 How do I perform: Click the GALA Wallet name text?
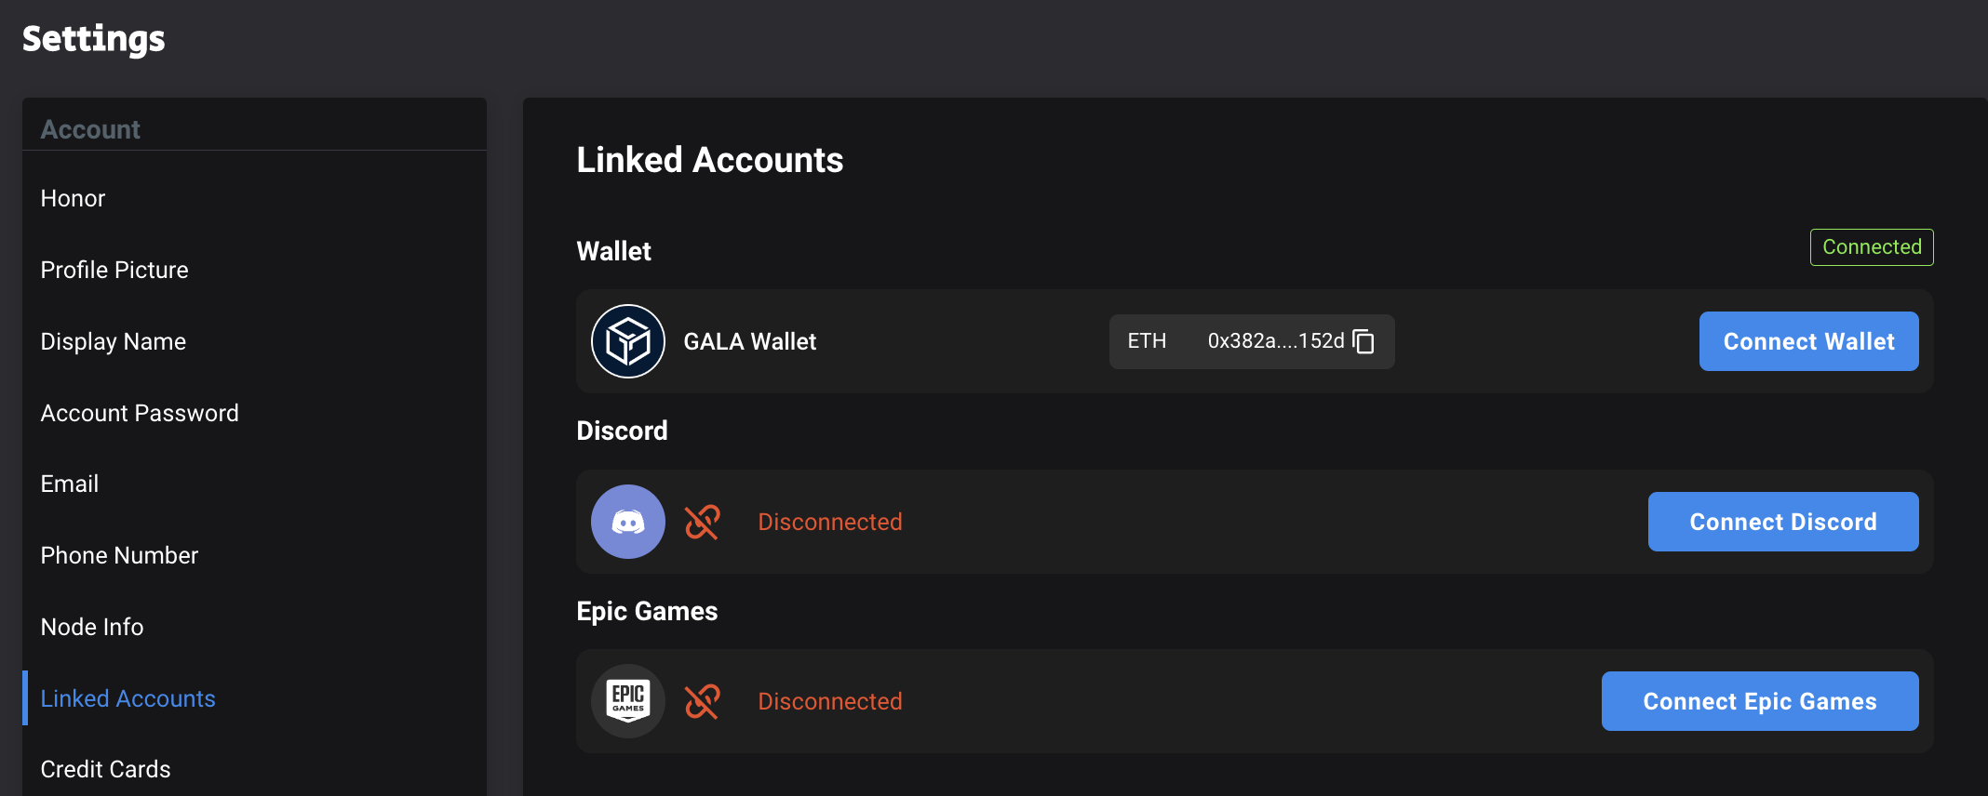click(x=750, y=341)
